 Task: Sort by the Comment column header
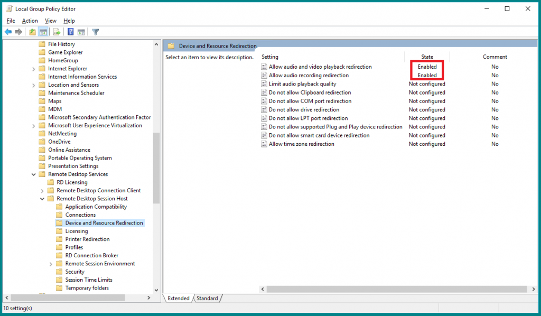click(495, 57)
